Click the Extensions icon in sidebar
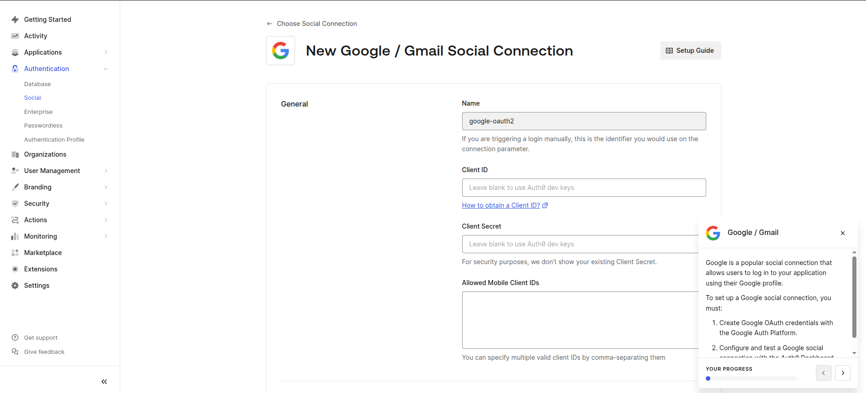The height and width of the screenshot is (393, 866). tap(15, 269)
